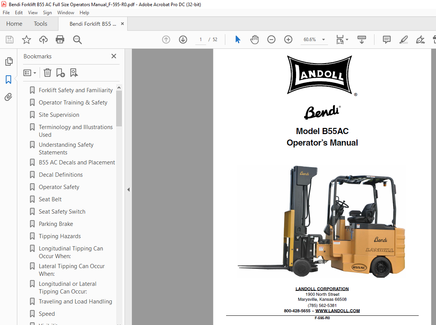This screenshot has height=325, width=436.
Task: Open the Sign document pen icon
Action: 420,40
